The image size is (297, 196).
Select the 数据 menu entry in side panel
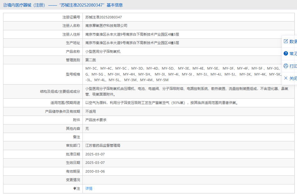[x=293, y=41]
